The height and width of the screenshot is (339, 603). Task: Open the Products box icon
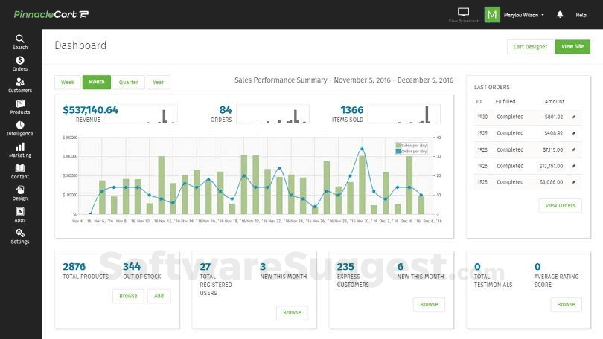[x=20, y=103]
